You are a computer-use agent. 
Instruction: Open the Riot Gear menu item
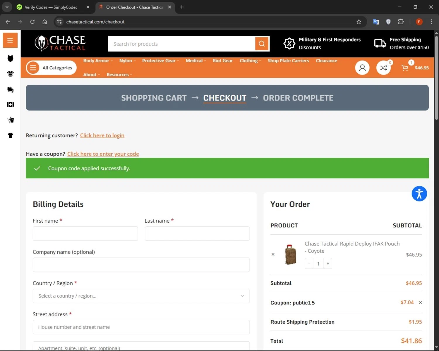click(x=223, y=61)
